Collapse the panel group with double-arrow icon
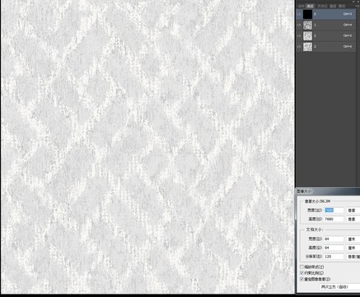360x297 pixels. [x=354, y=2]
